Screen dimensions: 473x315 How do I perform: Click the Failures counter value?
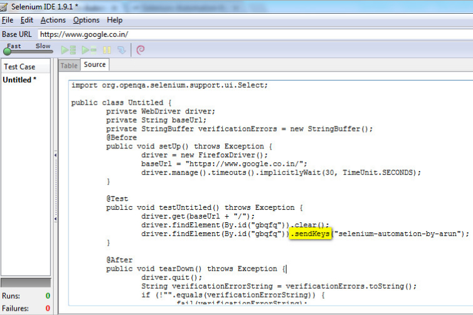[48, 308]
